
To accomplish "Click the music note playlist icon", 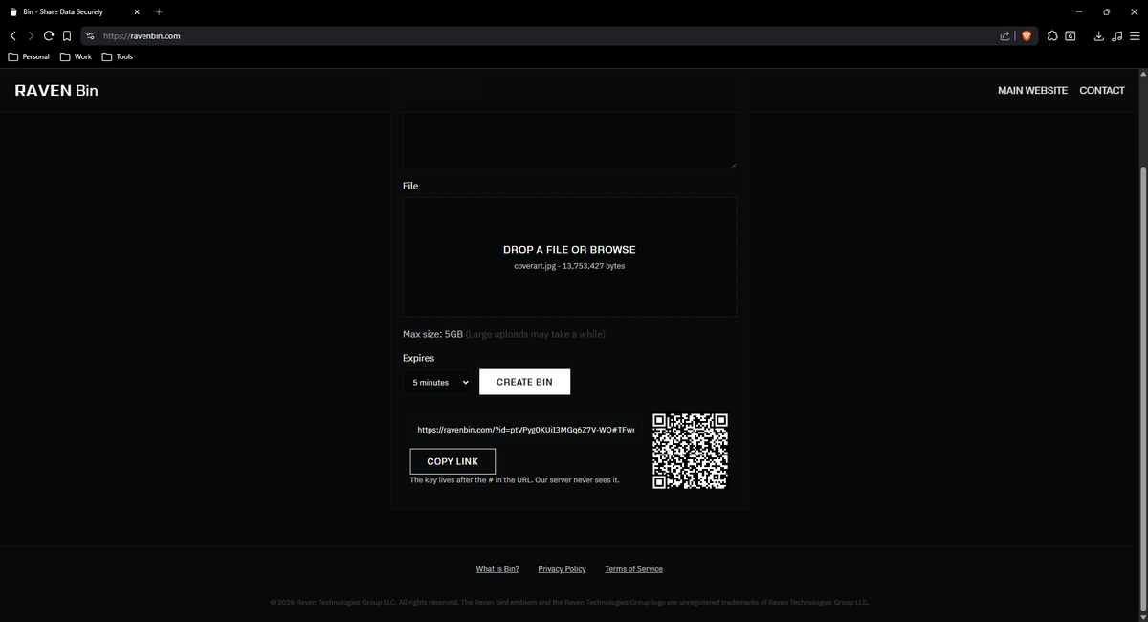I will point(1116,35).
